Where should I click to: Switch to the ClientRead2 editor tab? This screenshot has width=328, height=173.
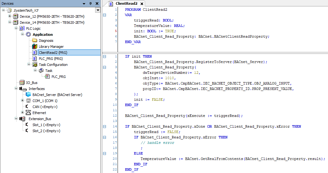point(127,3)
